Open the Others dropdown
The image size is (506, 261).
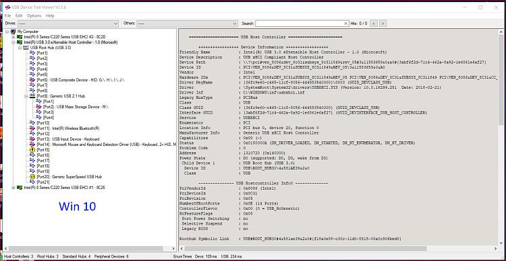(x=187, y=24)
